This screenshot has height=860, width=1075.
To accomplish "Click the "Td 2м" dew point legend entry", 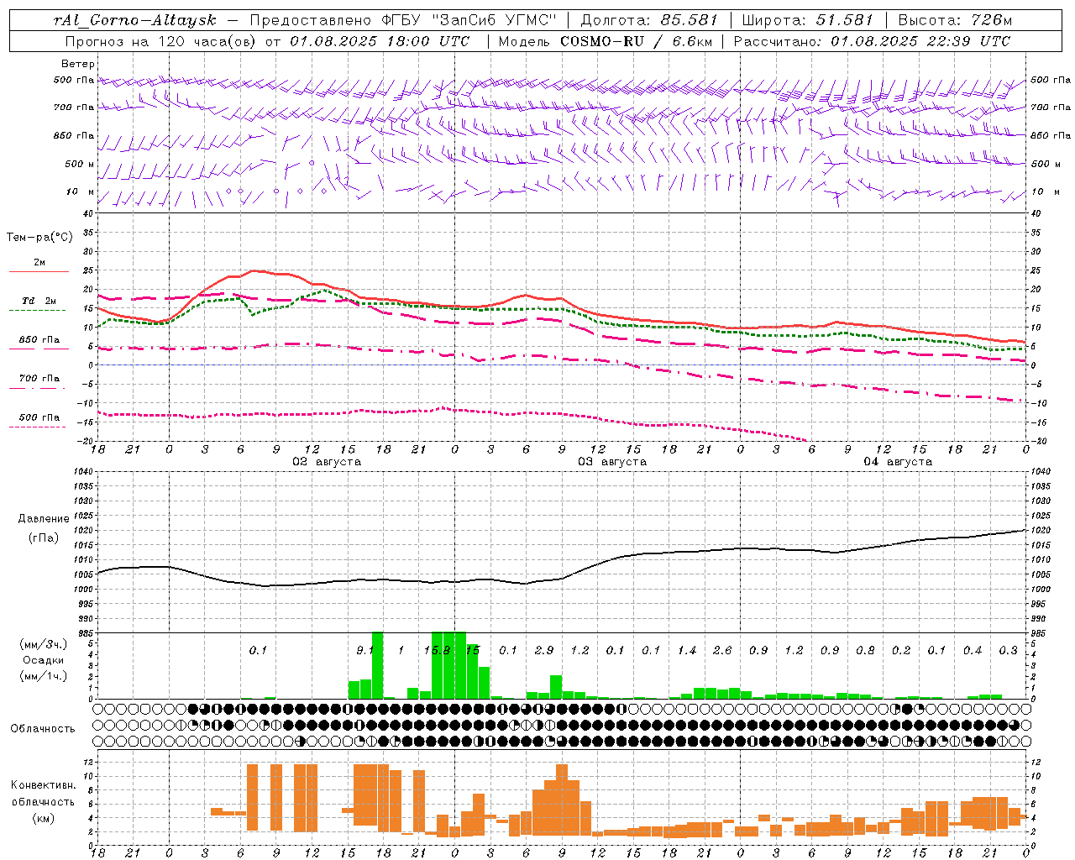I will tap(39, 301).
